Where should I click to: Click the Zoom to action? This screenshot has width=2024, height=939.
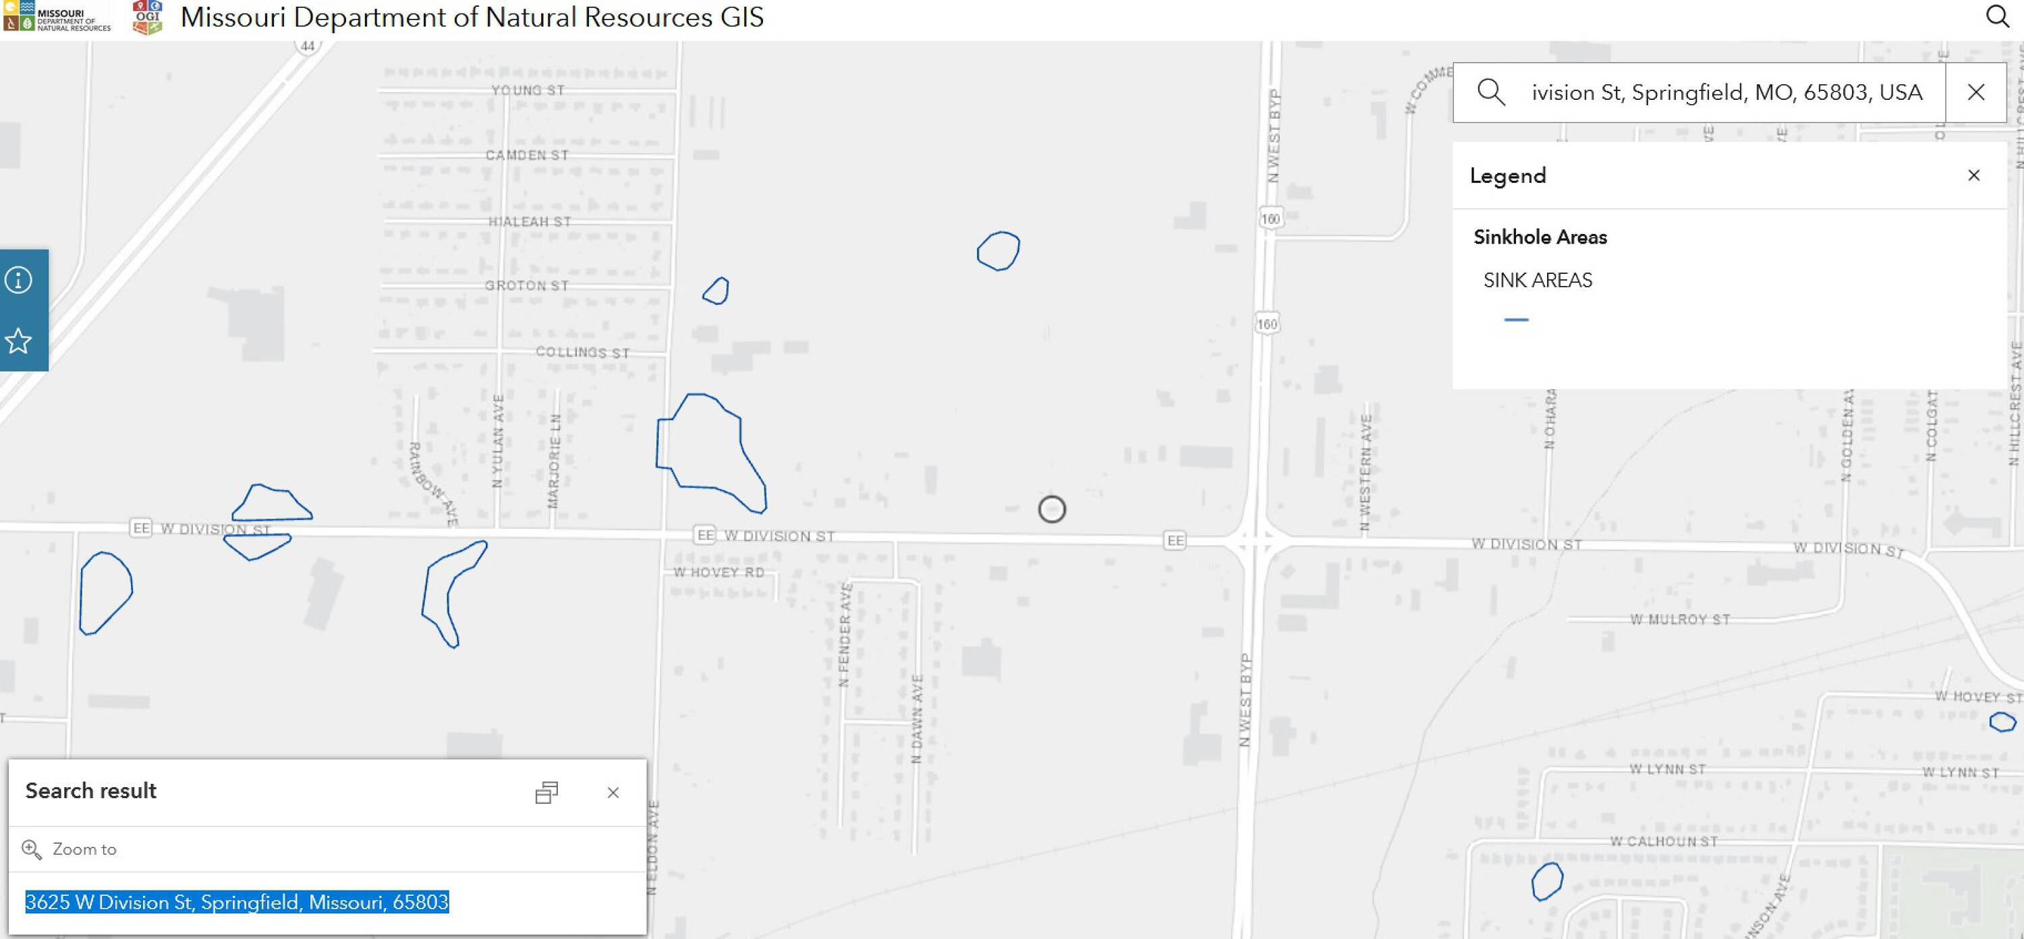84,849
